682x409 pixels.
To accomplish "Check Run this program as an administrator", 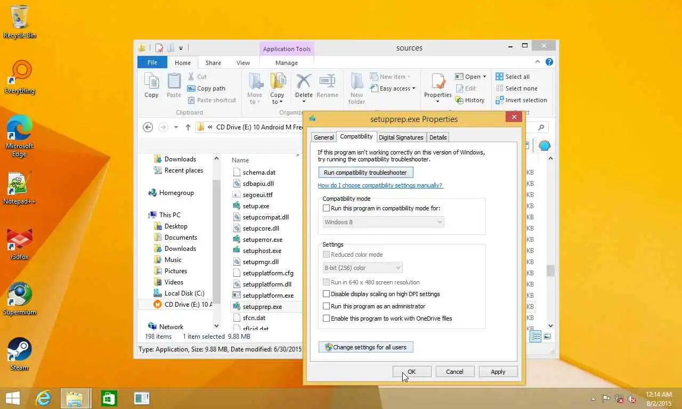I will point(327,306).
